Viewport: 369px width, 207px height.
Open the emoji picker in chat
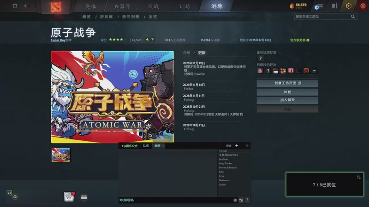[x=235, y=200]
